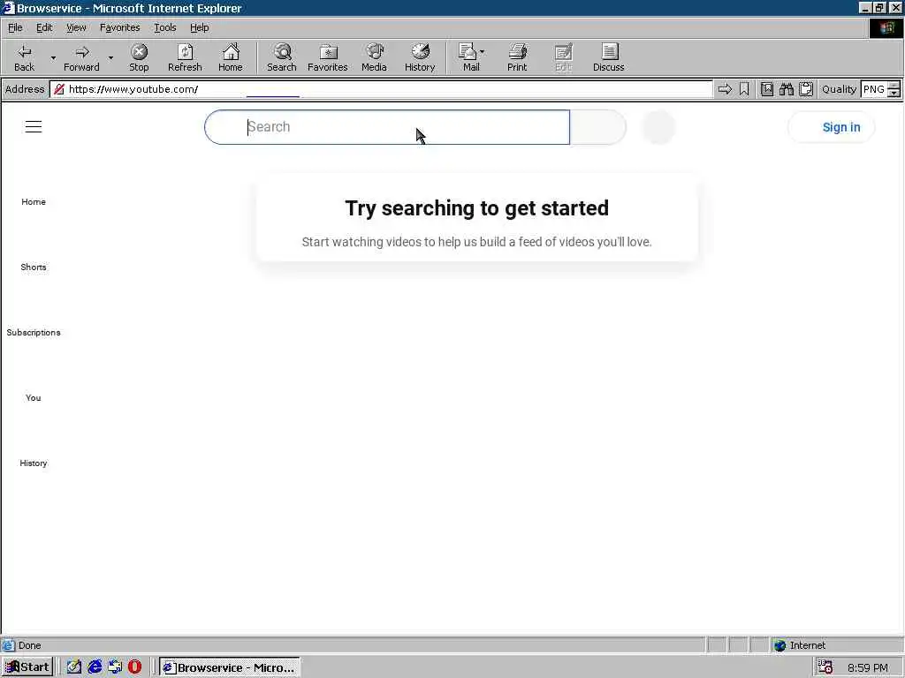This screenshot has width=905, height=678.
Task: Click the binoculars find icon
Action: (x=786, y=89)
